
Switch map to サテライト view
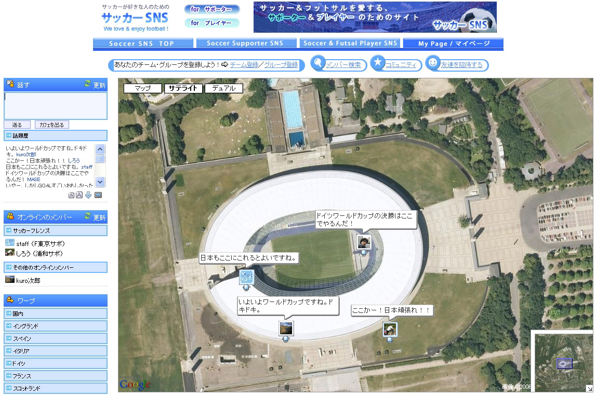[183, 88]
